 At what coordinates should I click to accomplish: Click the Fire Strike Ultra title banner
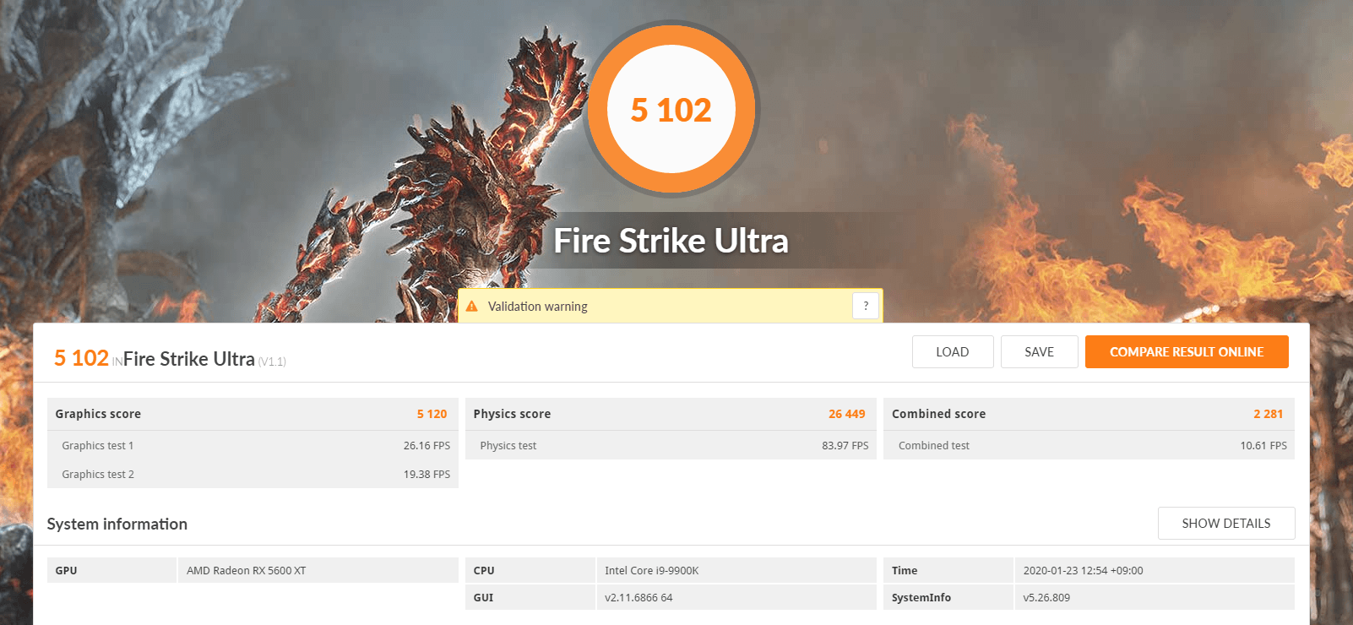click(671, 241)
